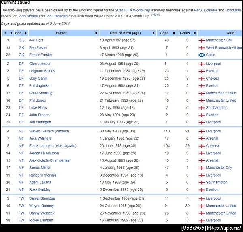Select birth date 20 June 1978 (age 35)

pos(118,146)
